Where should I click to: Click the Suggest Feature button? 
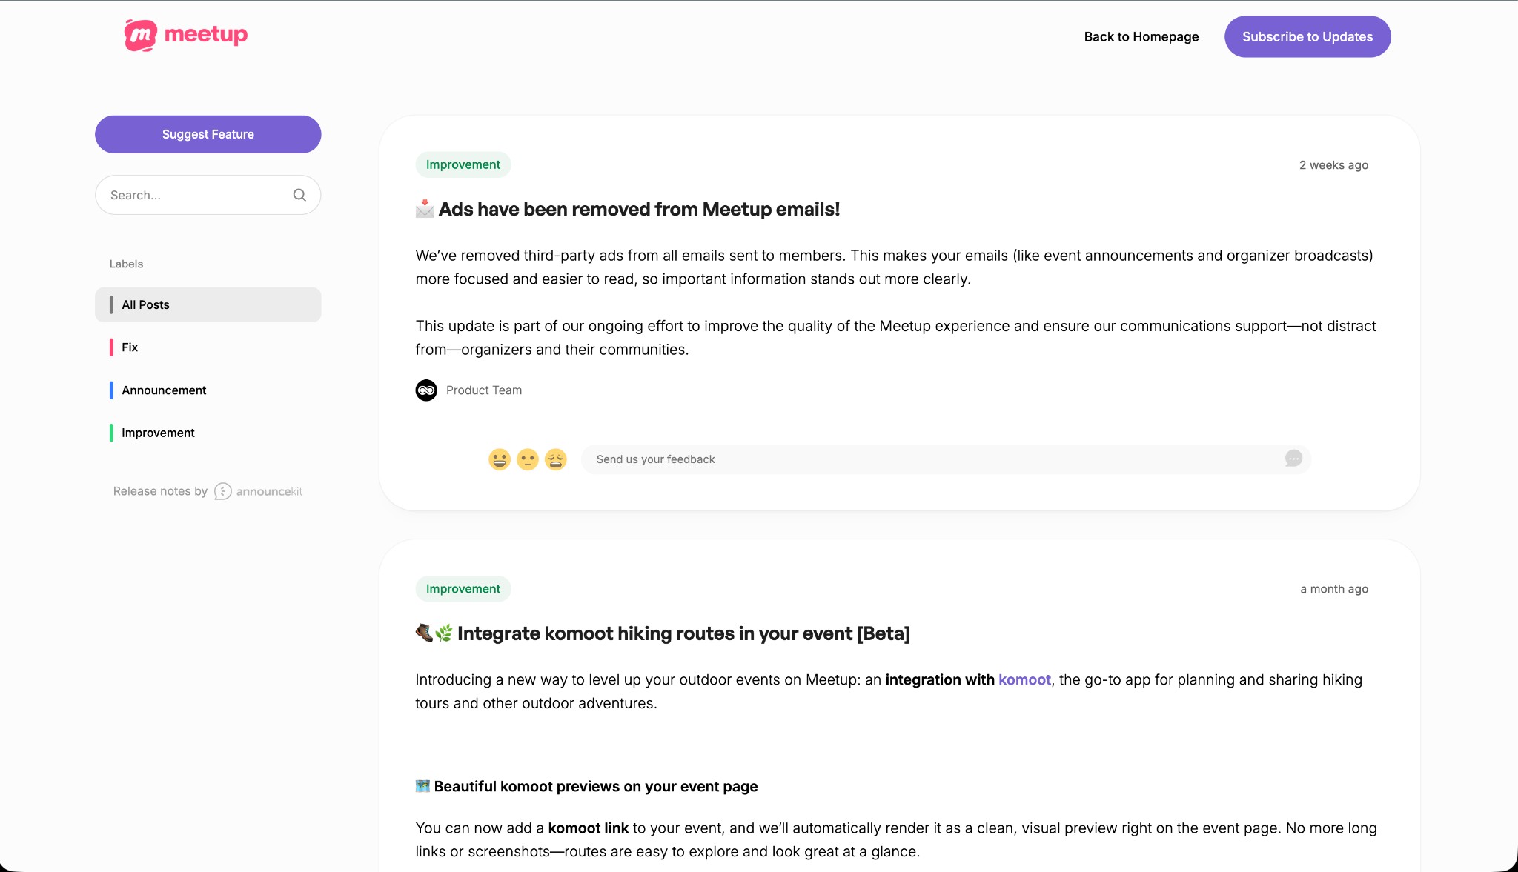tap(208, 134)
